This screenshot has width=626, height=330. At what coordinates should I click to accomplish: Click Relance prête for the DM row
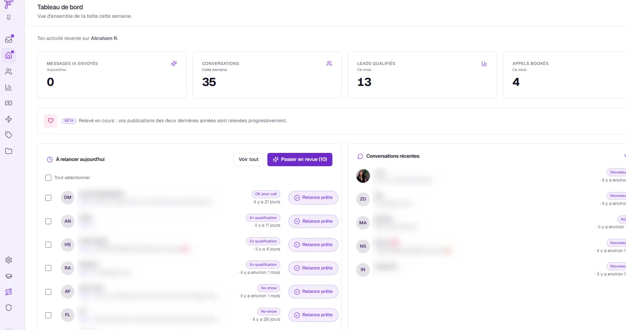click(313, 198)
